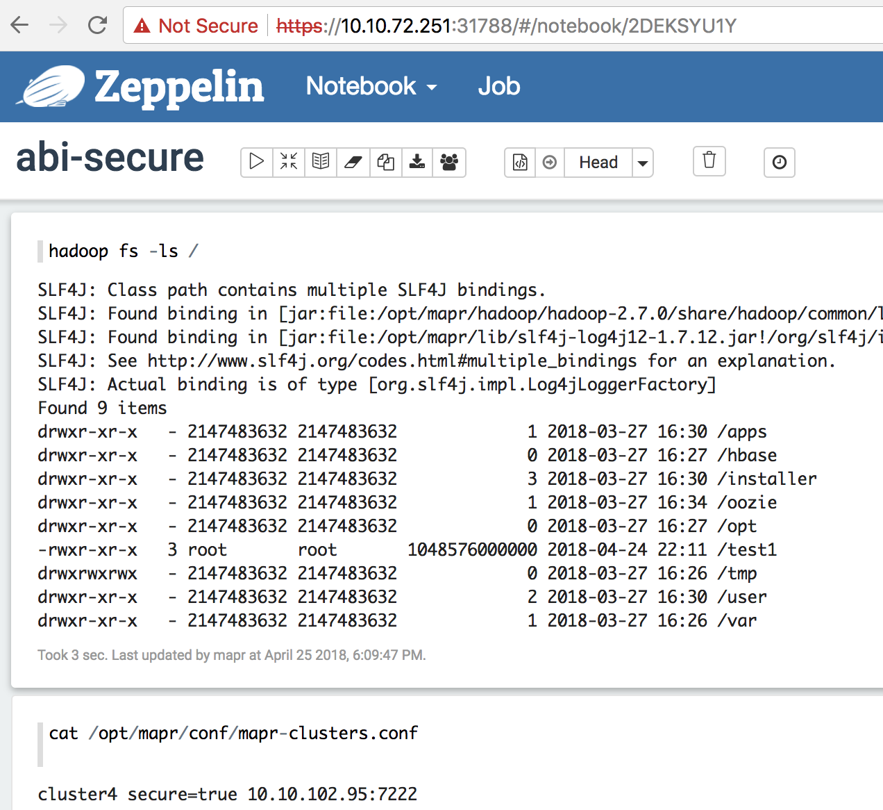The image size is (883, 810).
Task: Clear all paragraph outputs
Action: coord(353,162)
